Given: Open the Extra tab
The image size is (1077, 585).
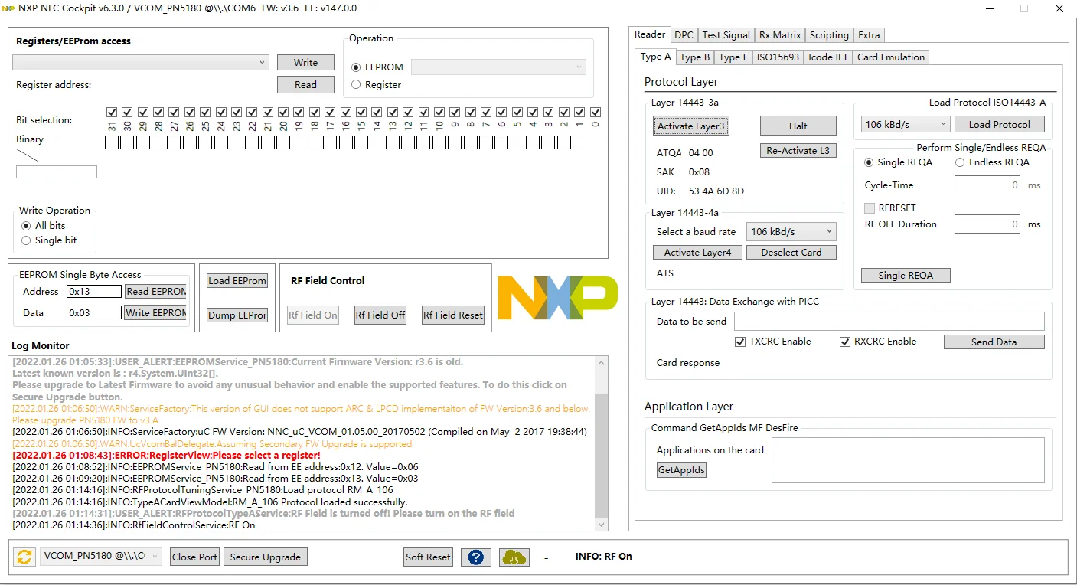Looking at the screenshot, I should click(869, 35).
